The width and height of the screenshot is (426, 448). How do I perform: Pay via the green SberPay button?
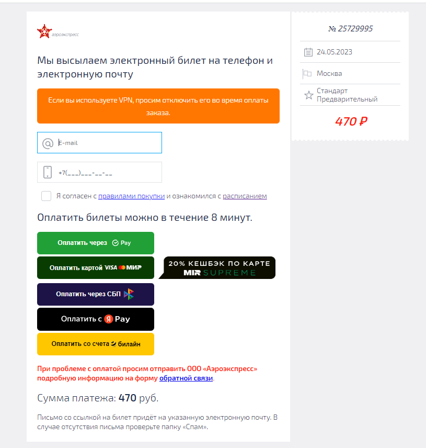coord(96,243)
